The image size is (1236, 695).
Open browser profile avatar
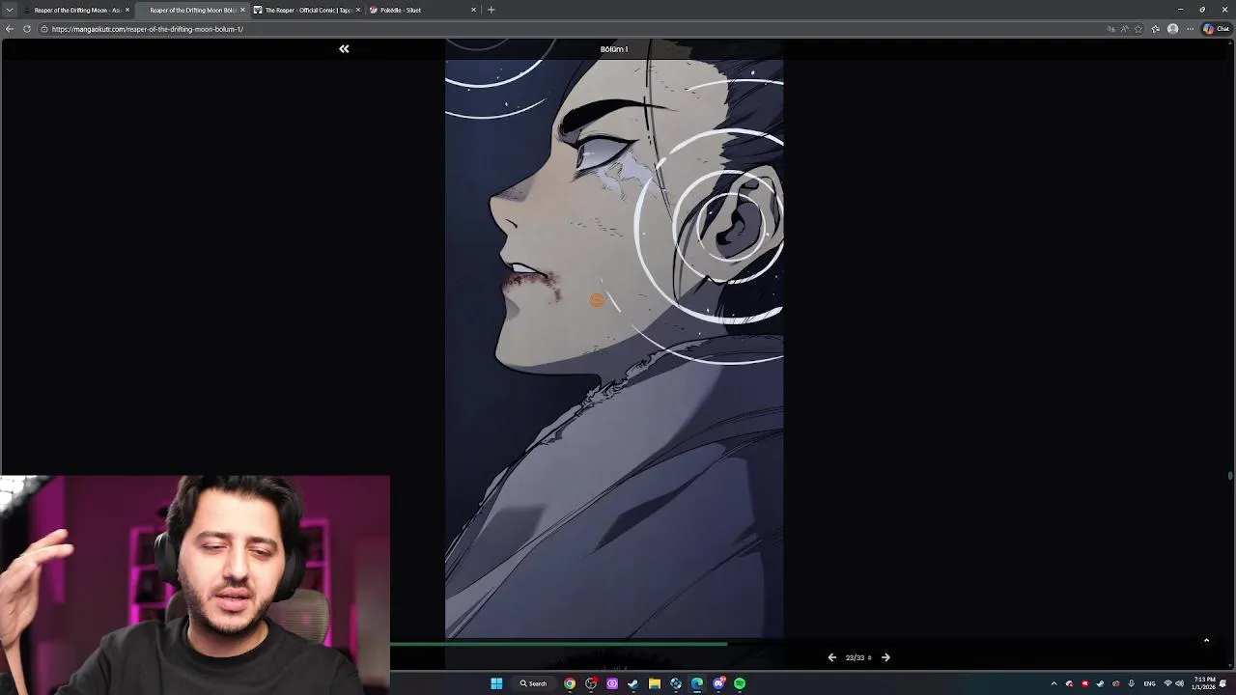coord(1173,29)
